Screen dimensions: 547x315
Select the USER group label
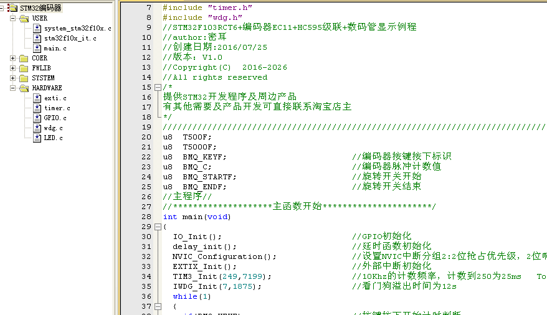click(40, 18)
